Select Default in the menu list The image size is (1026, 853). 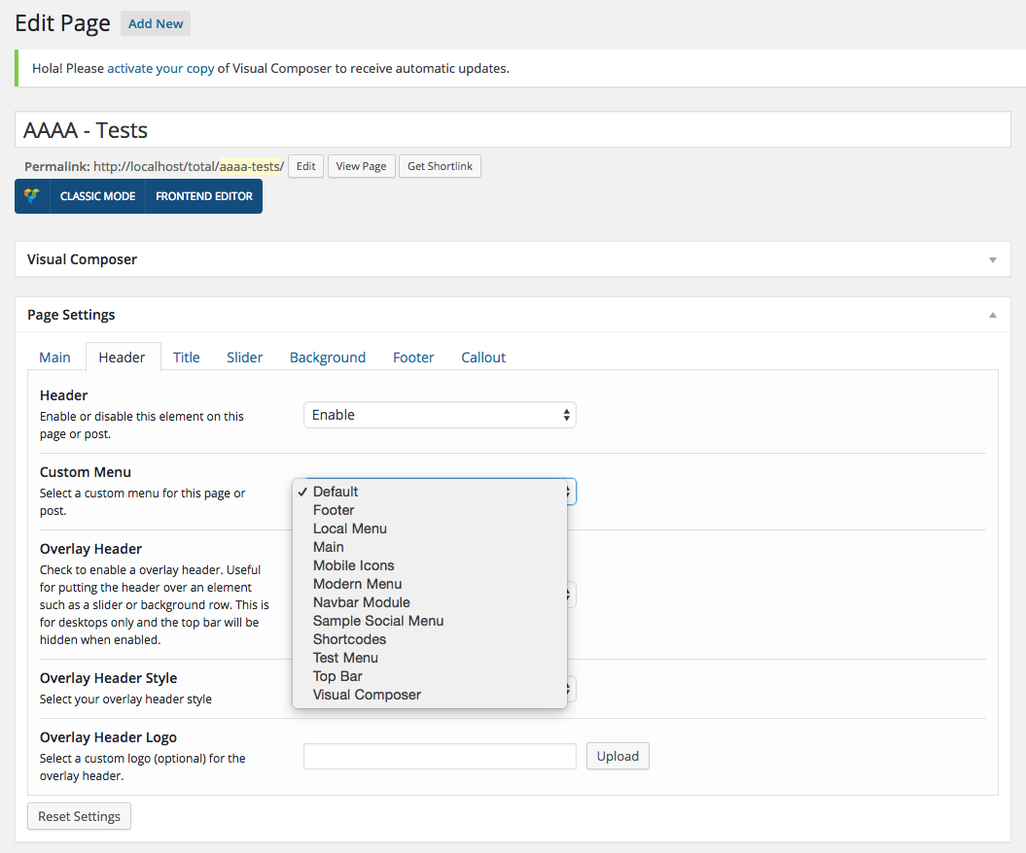click(x=429, y=492)
